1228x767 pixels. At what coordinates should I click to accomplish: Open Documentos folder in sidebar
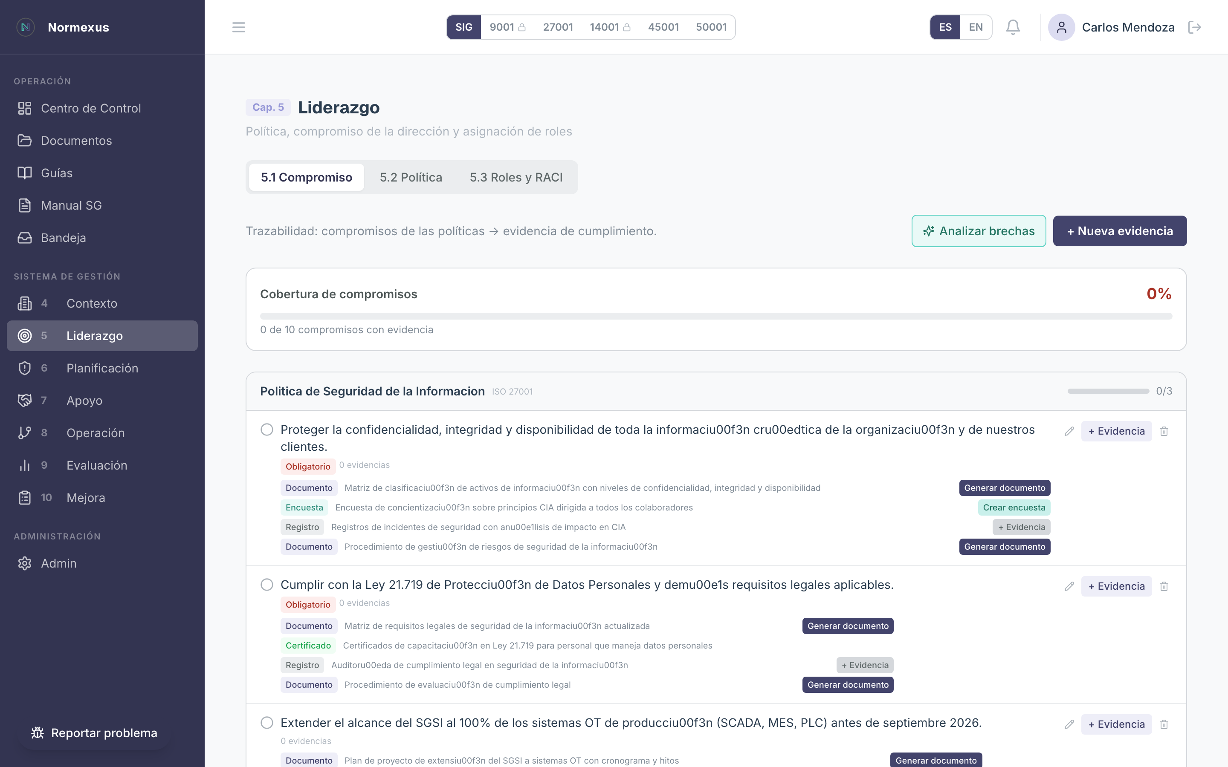coord(102,141)
